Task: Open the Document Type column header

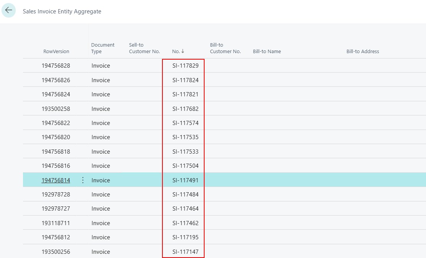Action: click(103, 48)
